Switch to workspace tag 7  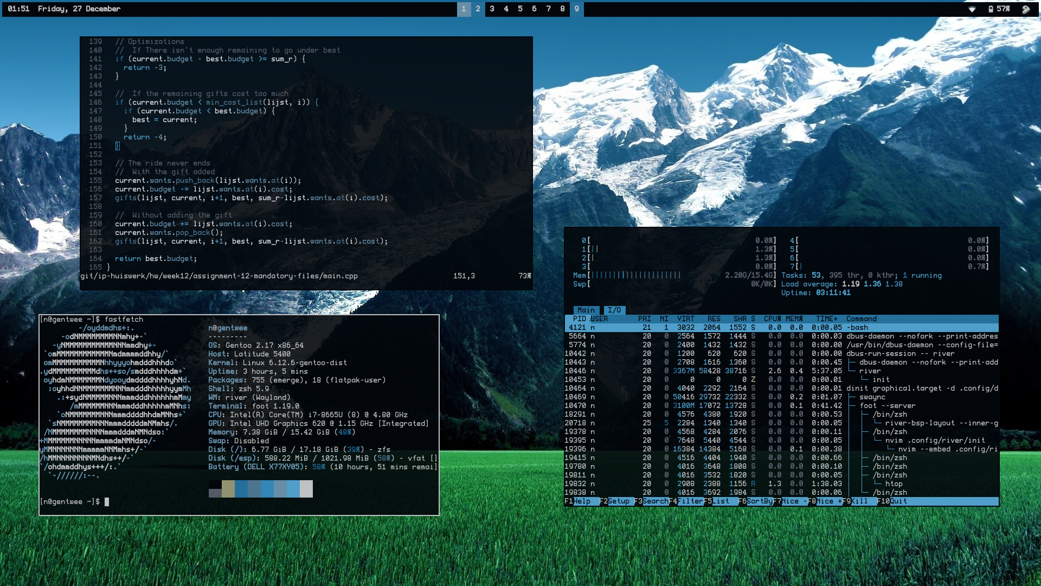coord(548,9)
